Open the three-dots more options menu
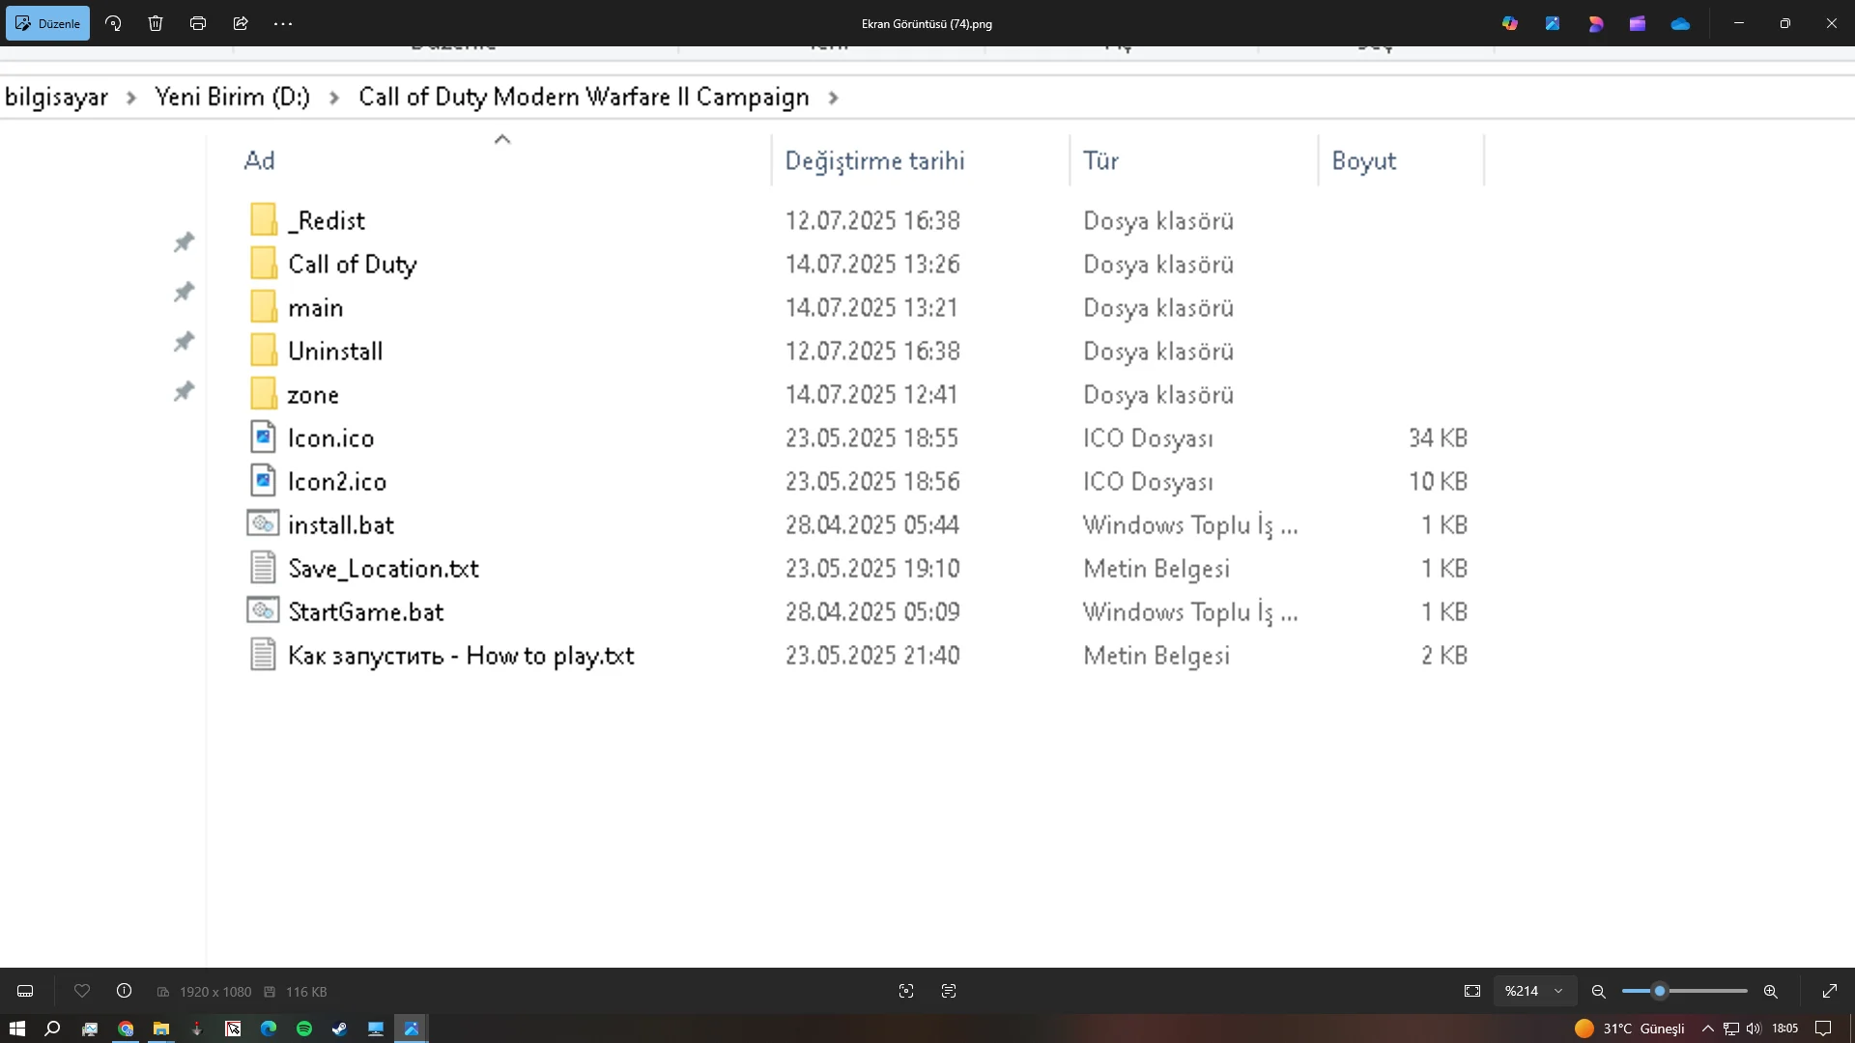The width and height of the screenshot is (1855, 1043). [283, 23]
